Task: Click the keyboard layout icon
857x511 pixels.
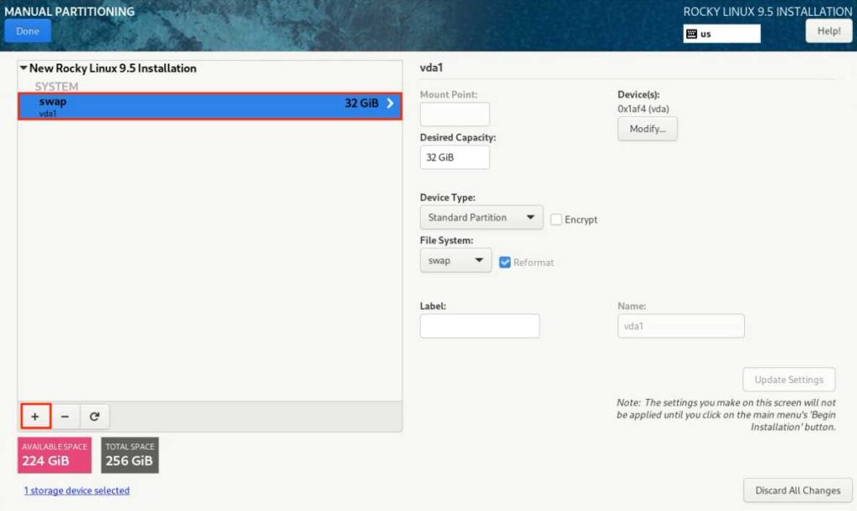Action: click(x=691, y=33)
